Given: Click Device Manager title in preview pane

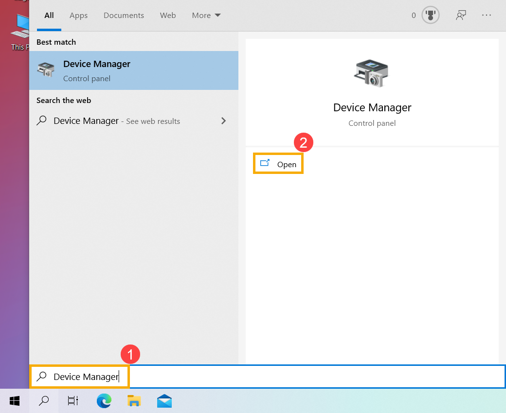Looking at the screenshot, I should [x=372, y=107].
